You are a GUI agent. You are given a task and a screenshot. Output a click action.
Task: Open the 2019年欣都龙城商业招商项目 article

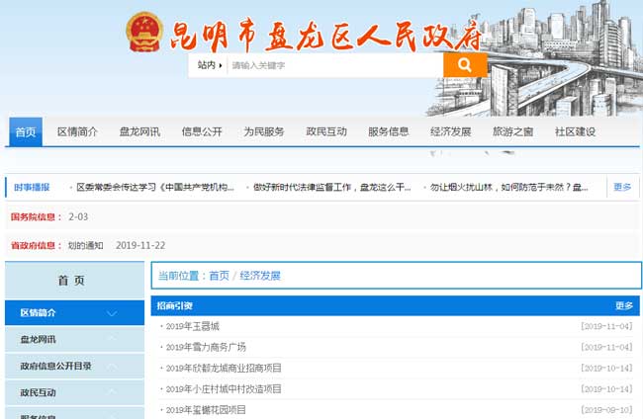[224, 368]
